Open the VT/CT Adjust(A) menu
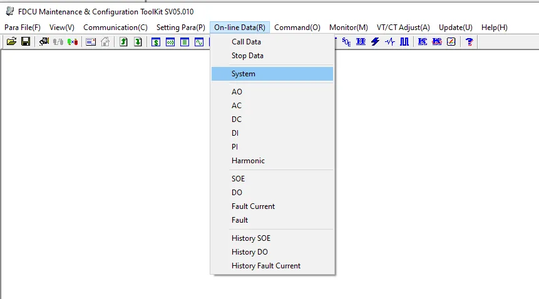Image resolution: width=539 pixels, height=299 pixels. click(403, 28)
